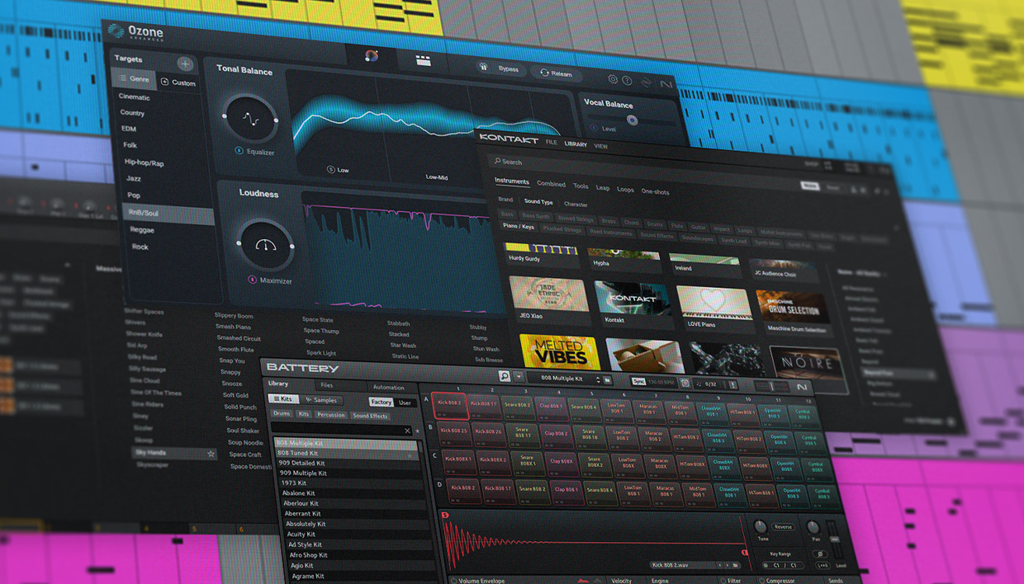This screenshot has height=584, width=1024.
Task: Expand dropdown arrow next to Battery search
Action: (519, 377)
